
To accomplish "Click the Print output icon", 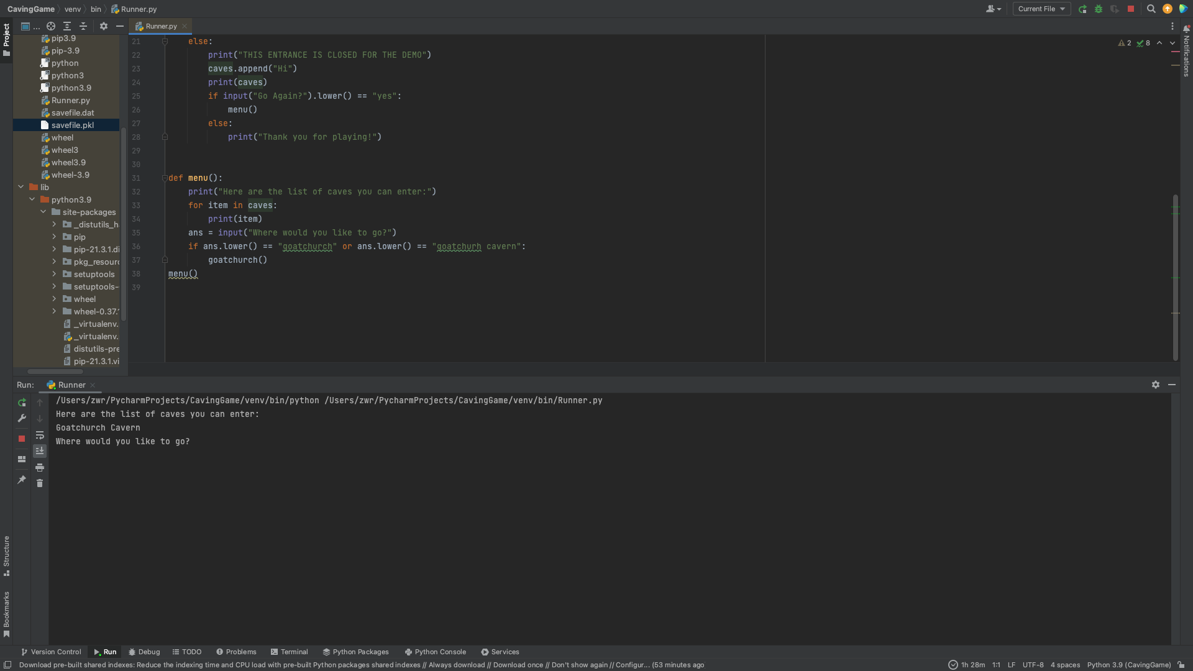I will click(40, 467).
